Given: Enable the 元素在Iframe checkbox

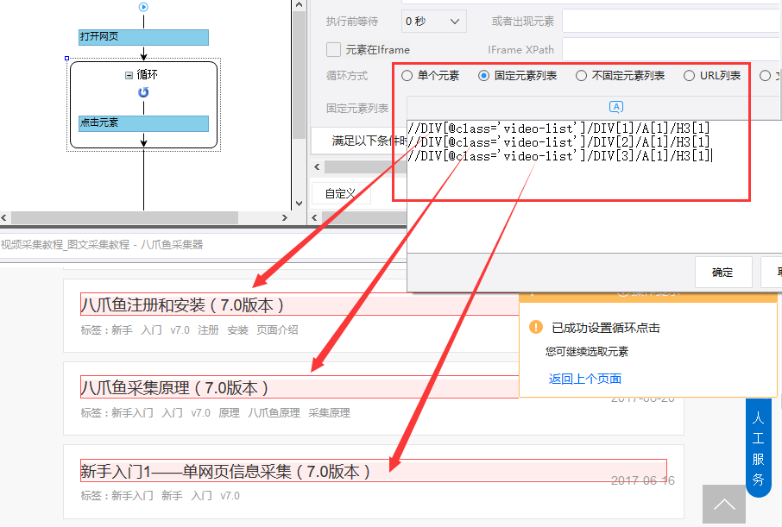Looking at the screenshot, I should click(333, 50).
